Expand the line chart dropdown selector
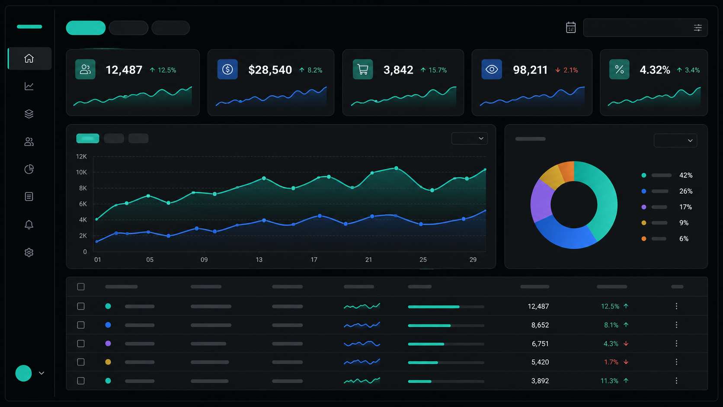 (470, 138)
